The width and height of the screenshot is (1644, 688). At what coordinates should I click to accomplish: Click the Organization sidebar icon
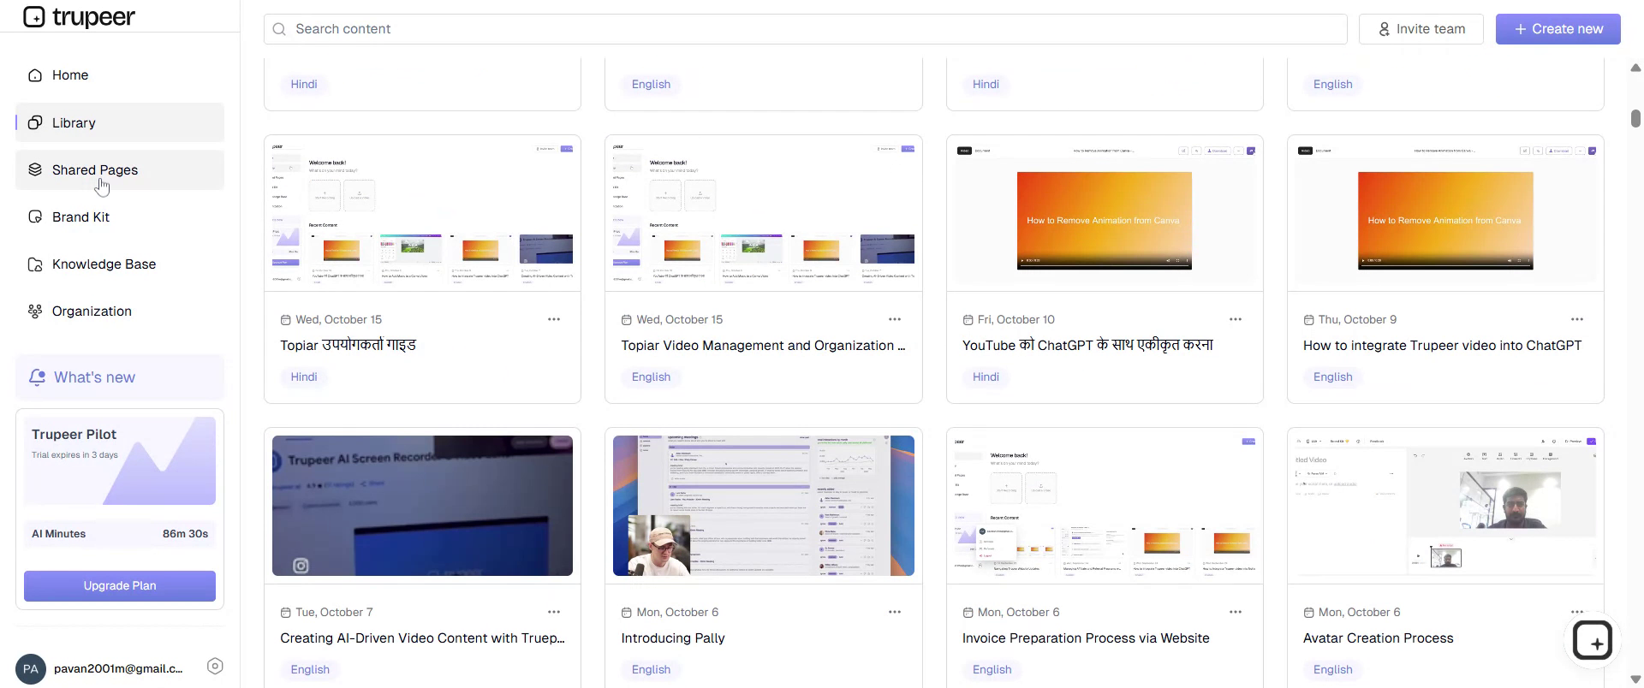(x=35, y=311)
